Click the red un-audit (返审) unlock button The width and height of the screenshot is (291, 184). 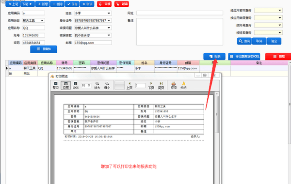click(x=122, y=4)
